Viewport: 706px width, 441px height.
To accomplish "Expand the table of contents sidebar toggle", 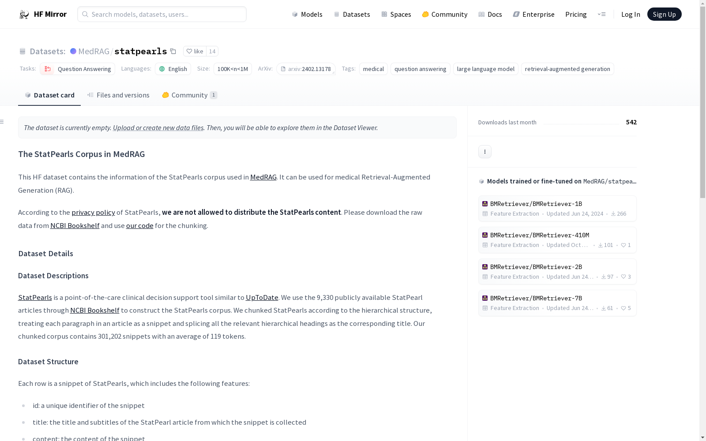I will (x=2, y=122).
